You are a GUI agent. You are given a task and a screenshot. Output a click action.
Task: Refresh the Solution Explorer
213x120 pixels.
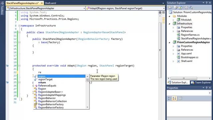click(x=180, y=8)
